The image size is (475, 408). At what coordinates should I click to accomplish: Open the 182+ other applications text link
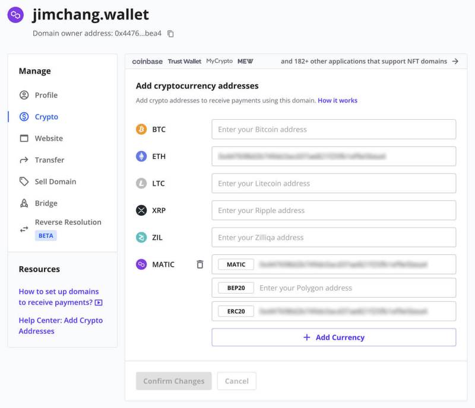[x=364, y=62]
